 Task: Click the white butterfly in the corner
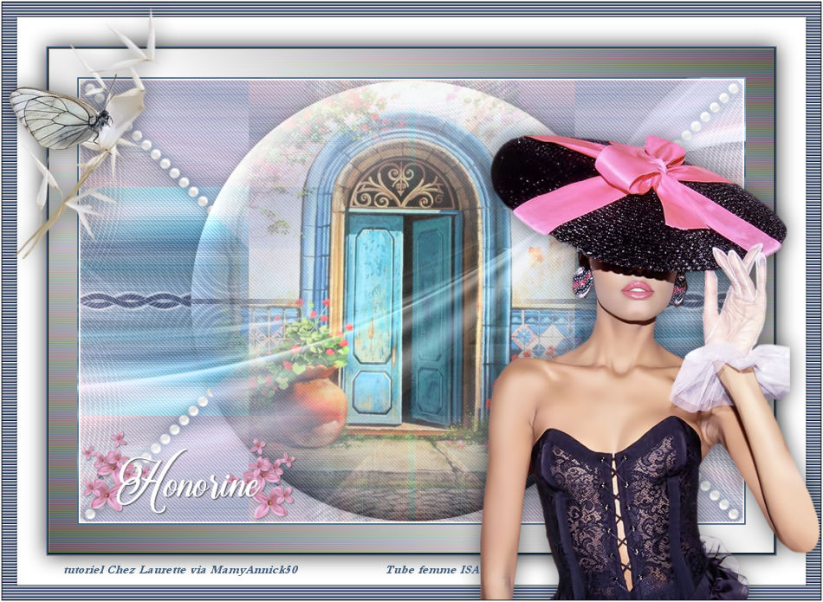[x=59, y=117]
